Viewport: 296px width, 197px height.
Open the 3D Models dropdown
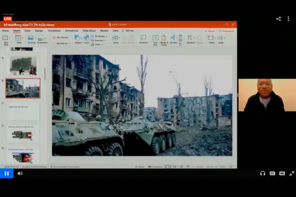click(x=99, y=36)
